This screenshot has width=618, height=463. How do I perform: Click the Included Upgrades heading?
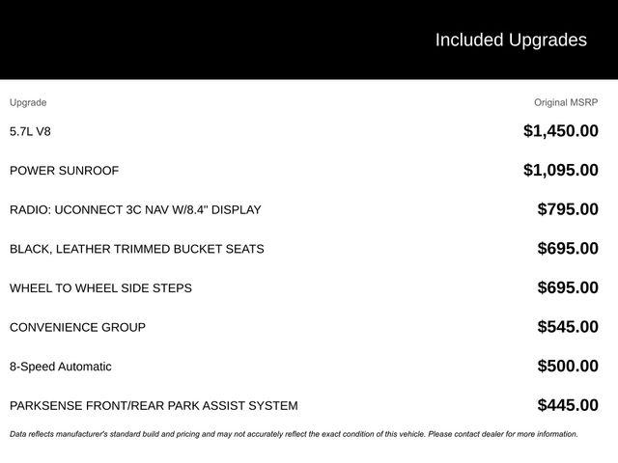[510, 40]
